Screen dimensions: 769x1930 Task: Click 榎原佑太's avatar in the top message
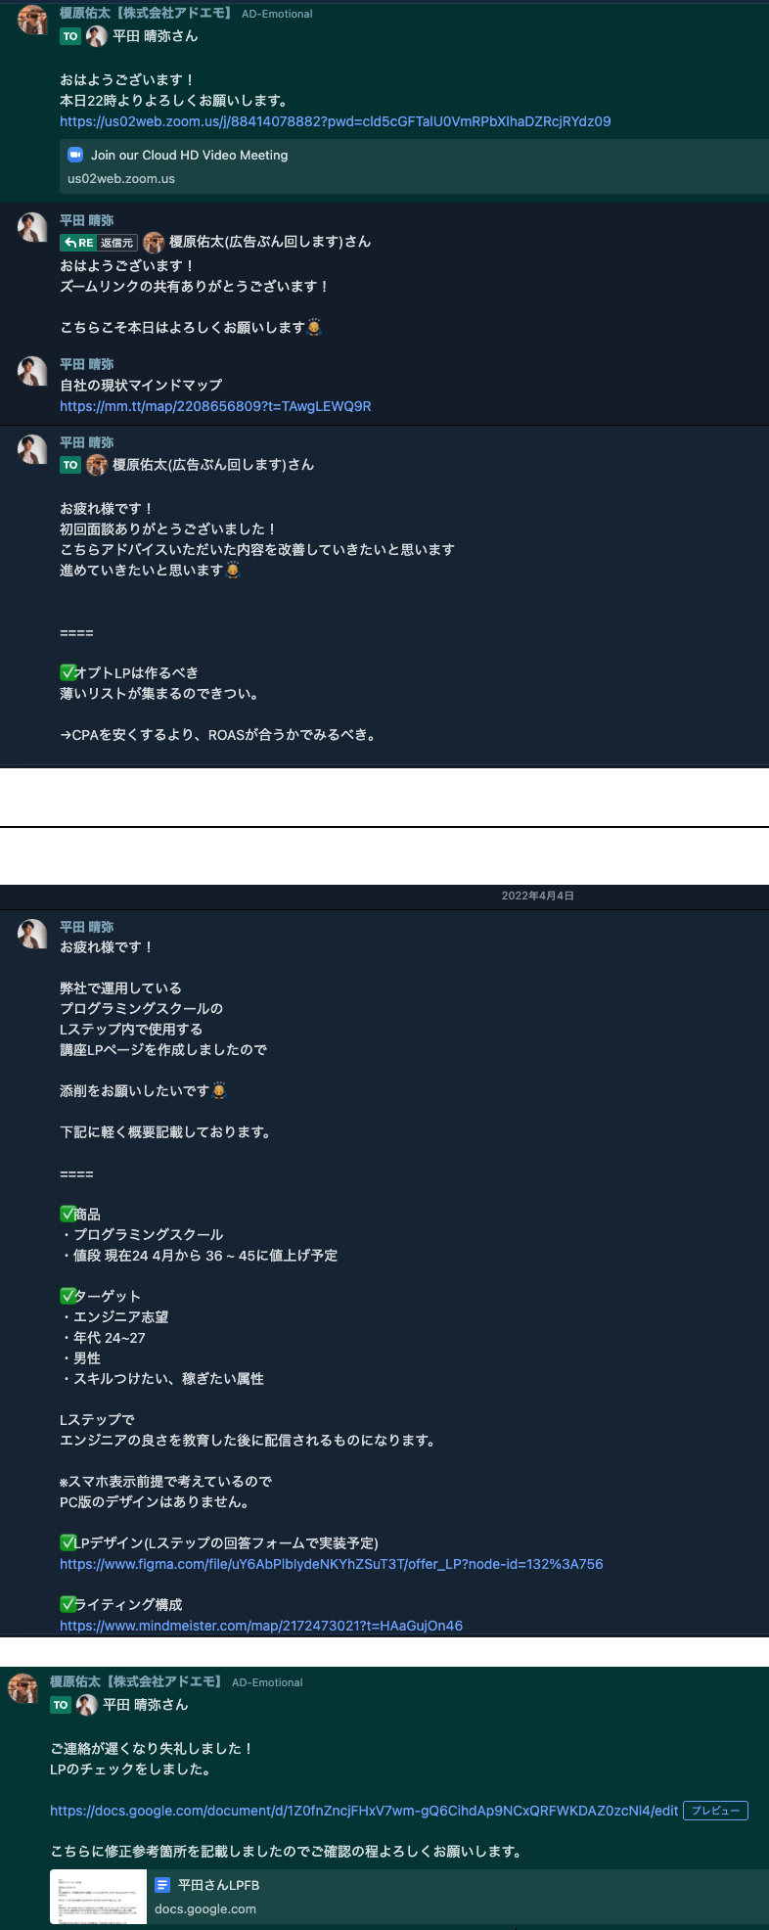click(x=32, y=20)
